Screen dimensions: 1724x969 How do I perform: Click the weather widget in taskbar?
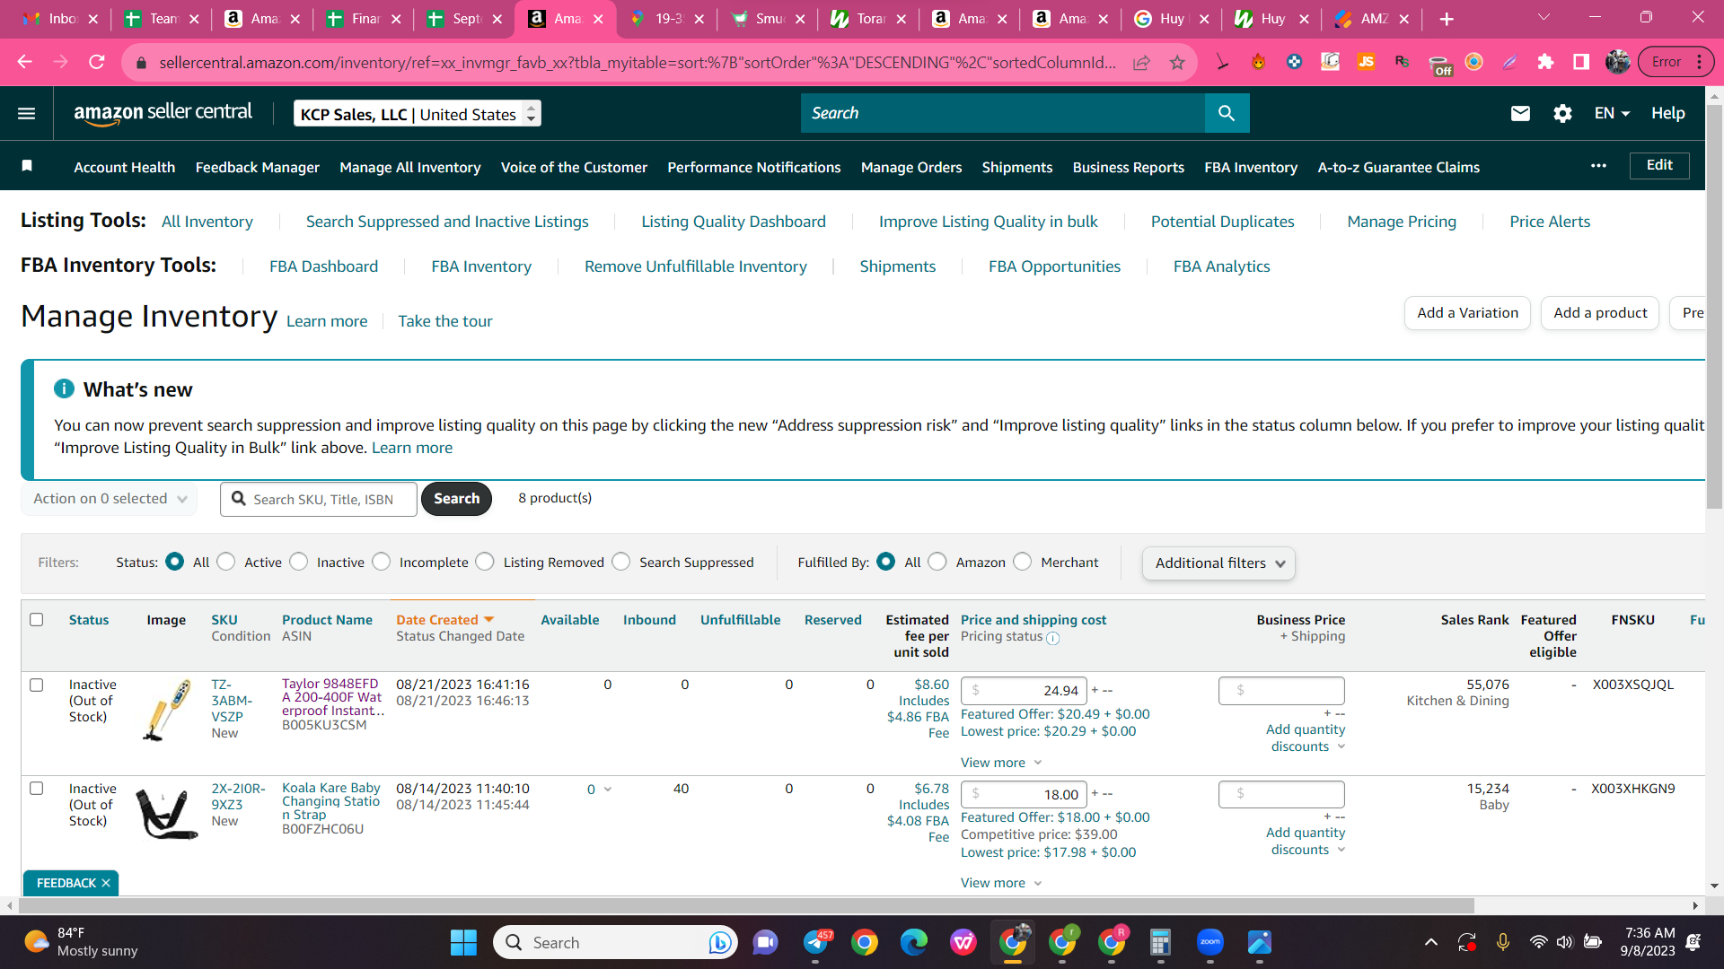coord(81,942)
